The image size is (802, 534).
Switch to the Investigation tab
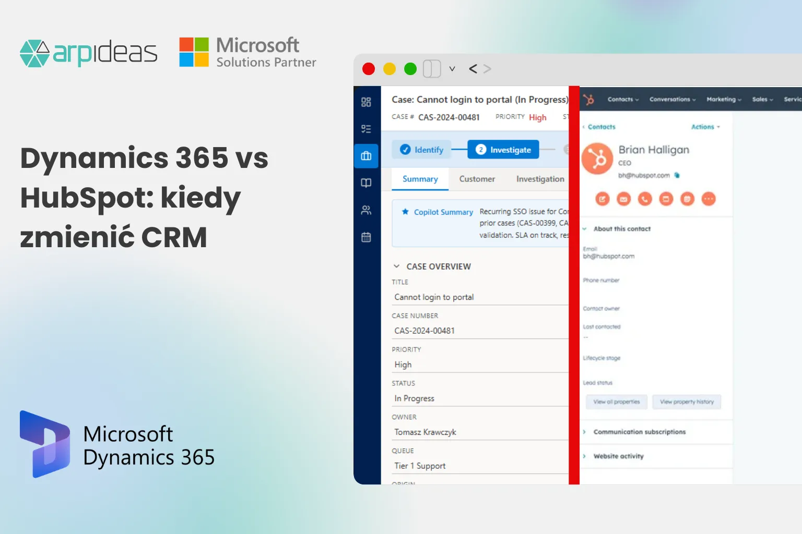pyautogui.click(x=540, y=179)
